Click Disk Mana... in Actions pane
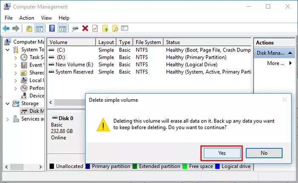Image resolution: width=298 pixels, height=183 pixels. point(270,53)
